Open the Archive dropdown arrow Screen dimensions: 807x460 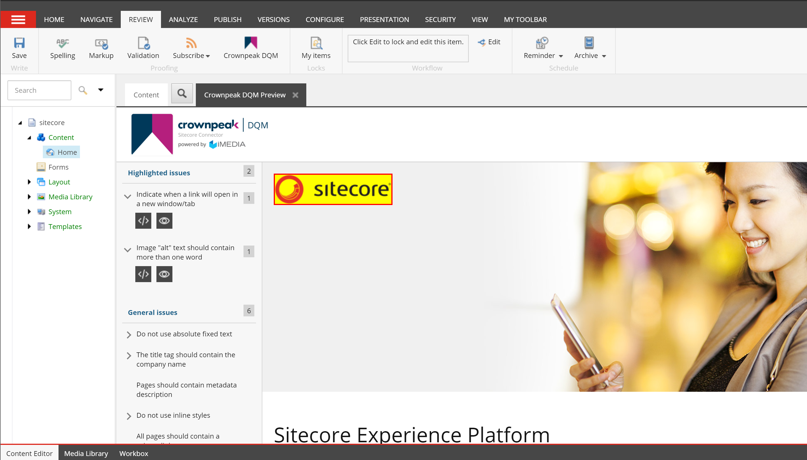click(604, 56)
